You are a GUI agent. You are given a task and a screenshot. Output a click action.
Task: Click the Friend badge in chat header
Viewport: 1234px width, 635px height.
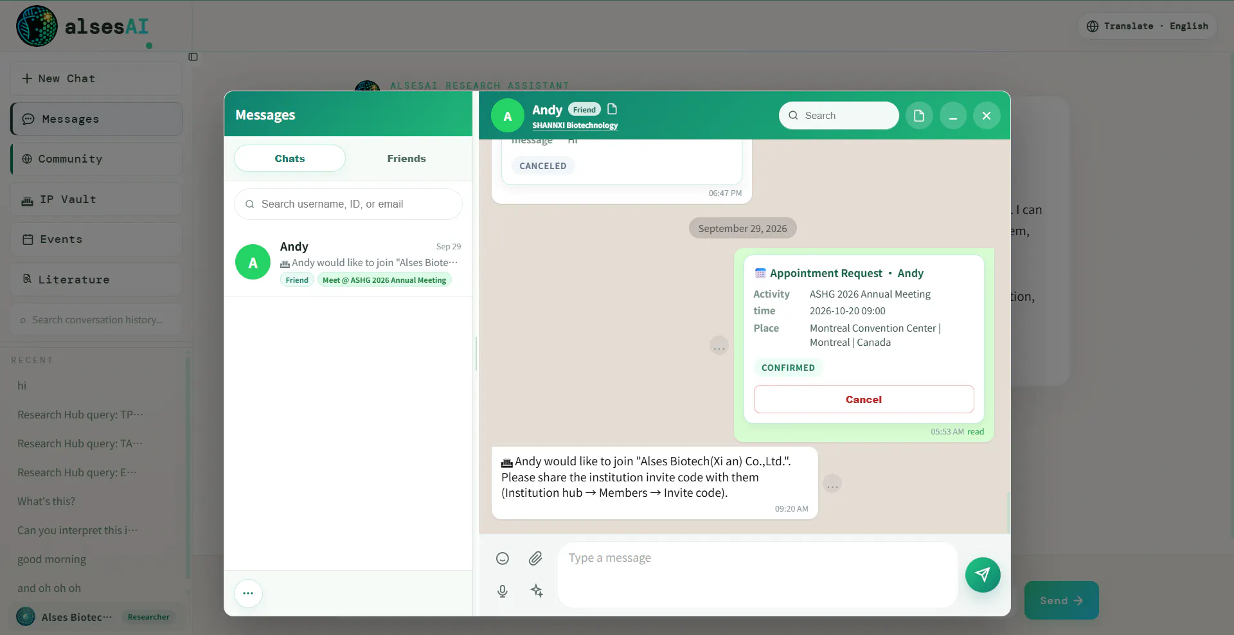(584, 110)
